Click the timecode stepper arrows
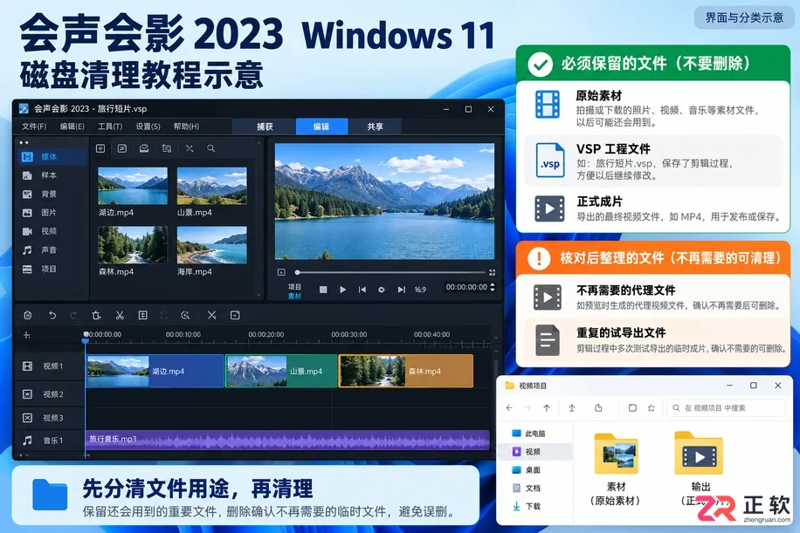The image size is (800, 533). coord(493,287)
